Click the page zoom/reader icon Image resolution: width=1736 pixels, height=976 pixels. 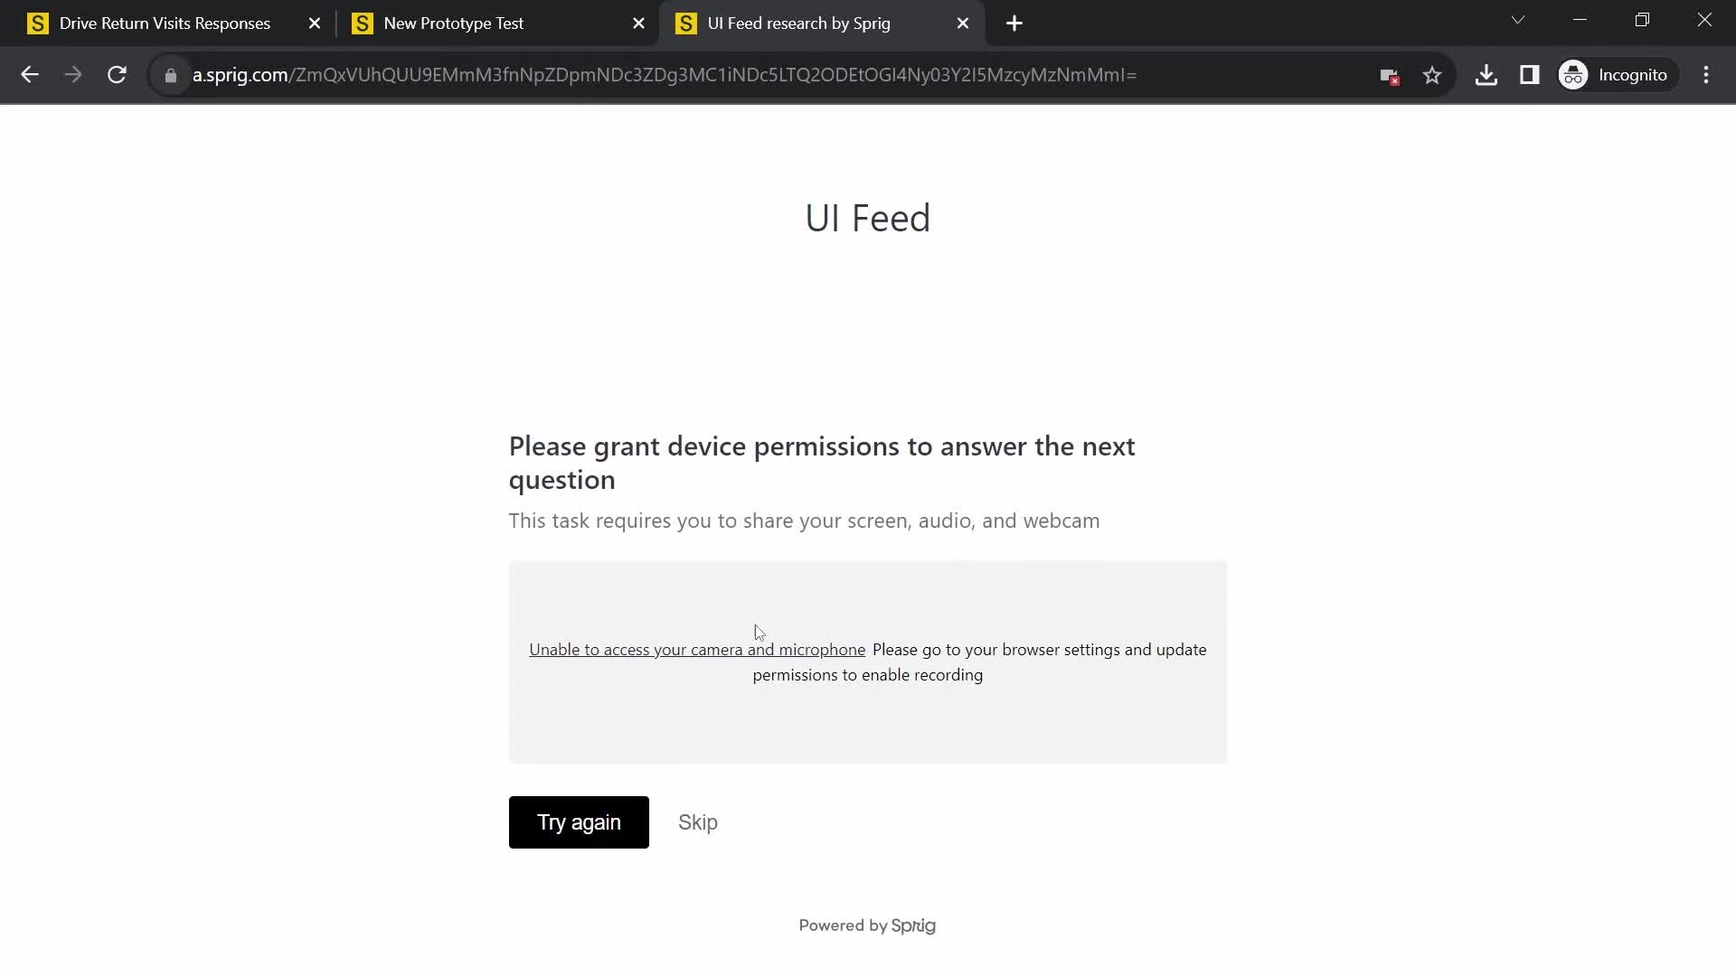[1531, 74]
